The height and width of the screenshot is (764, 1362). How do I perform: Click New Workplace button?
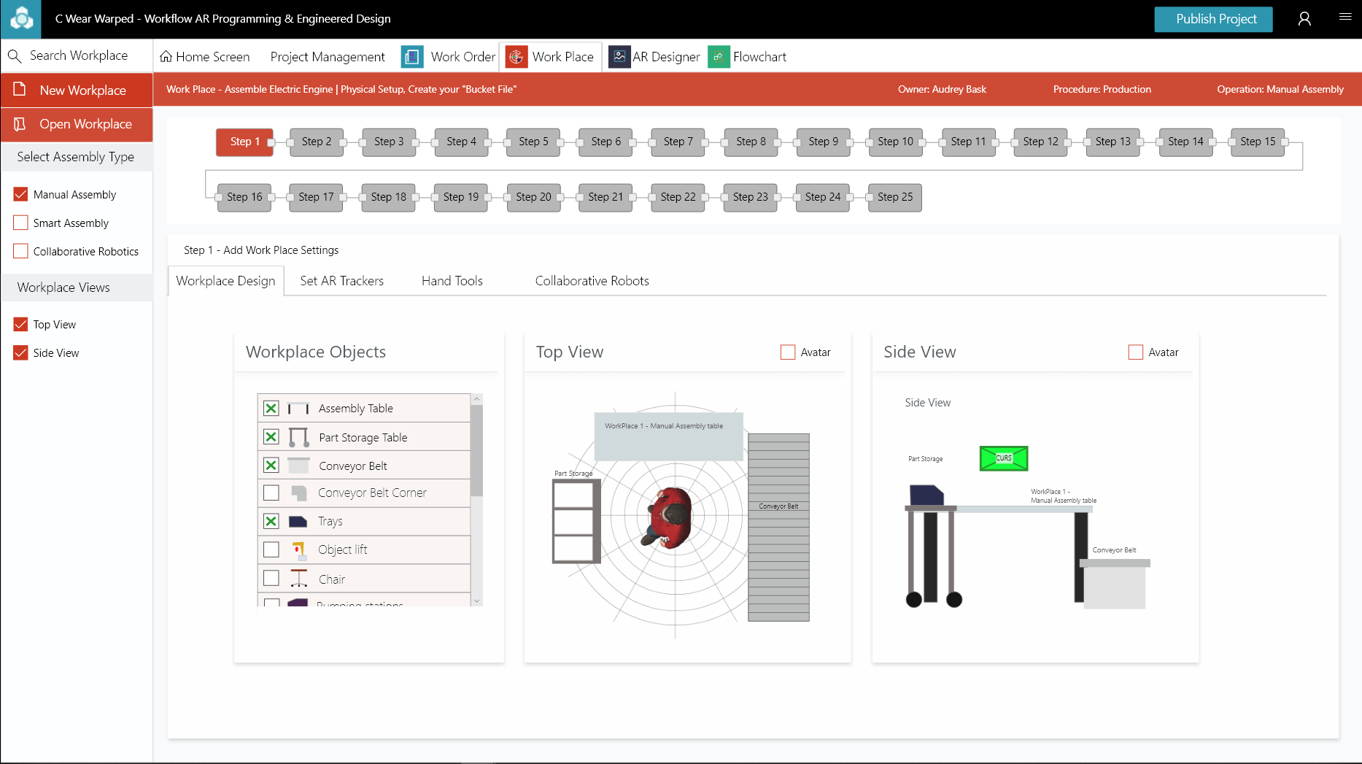(x=77, y=90)
